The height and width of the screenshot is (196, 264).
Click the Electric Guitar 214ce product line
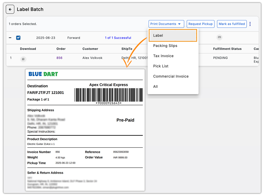pyautogui.click(x=41, y=144)
